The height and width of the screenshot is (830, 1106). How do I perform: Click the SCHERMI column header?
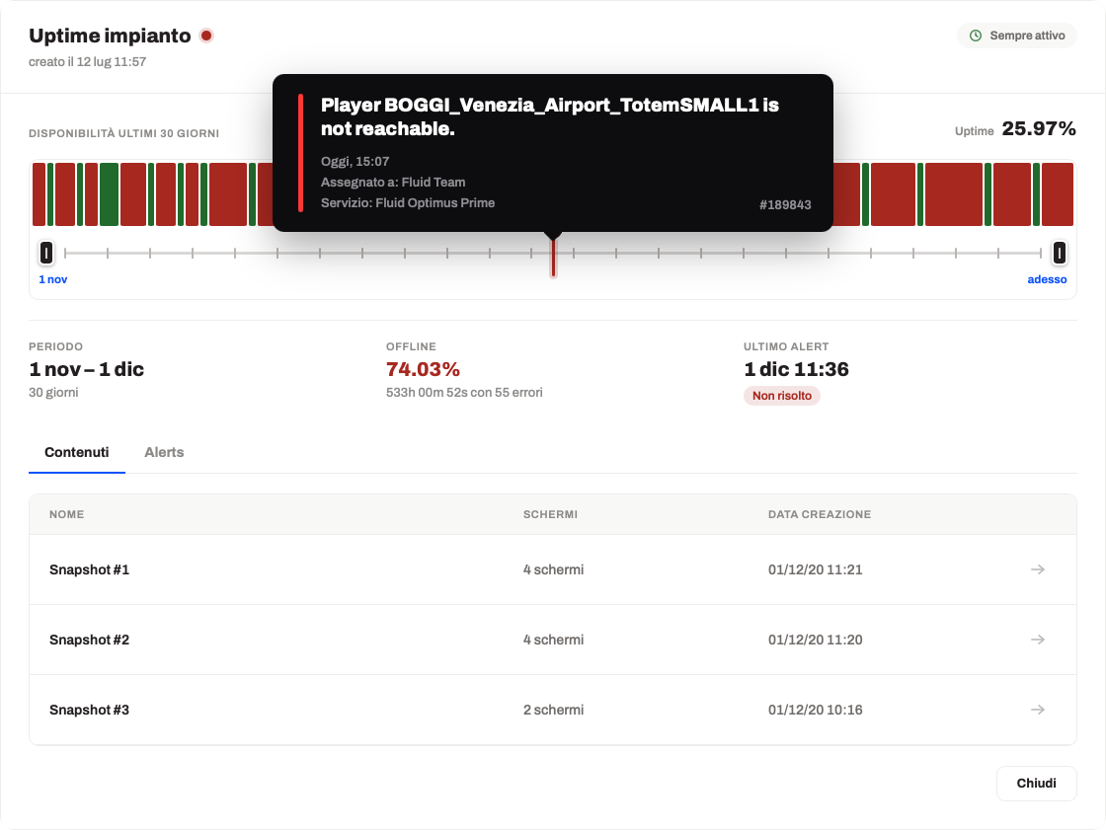[550, 514]
